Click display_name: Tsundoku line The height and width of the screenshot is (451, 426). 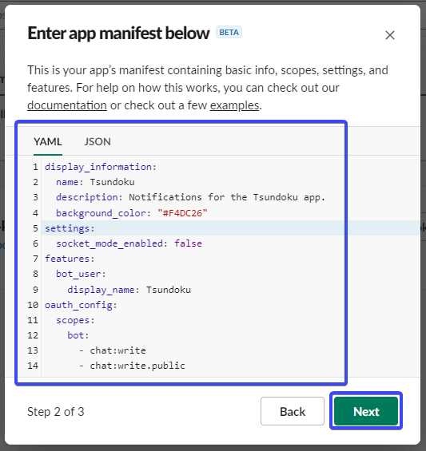point(129,290)
